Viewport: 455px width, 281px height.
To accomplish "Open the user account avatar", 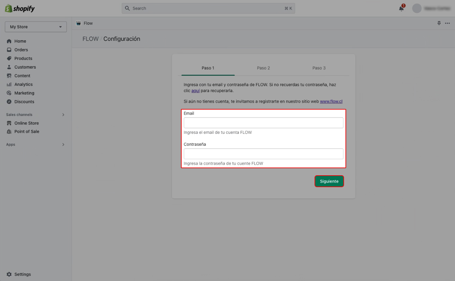I will (x=417, y=8).
